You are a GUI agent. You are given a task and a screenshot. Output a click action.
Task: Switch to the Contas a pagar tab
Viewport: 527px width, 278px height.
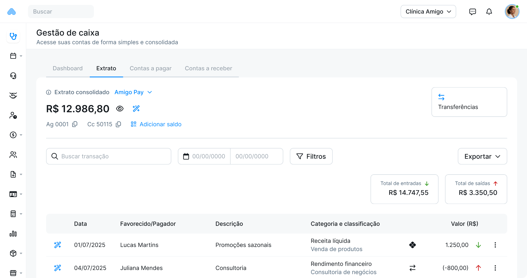point(150,68)
